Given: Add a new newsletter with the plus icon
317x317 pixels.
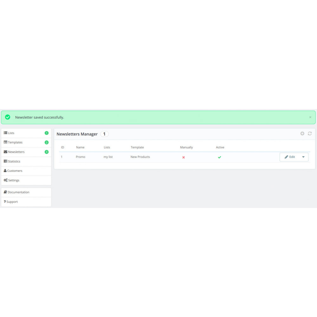Looking at the screenshot, I should tap(302, 134).
